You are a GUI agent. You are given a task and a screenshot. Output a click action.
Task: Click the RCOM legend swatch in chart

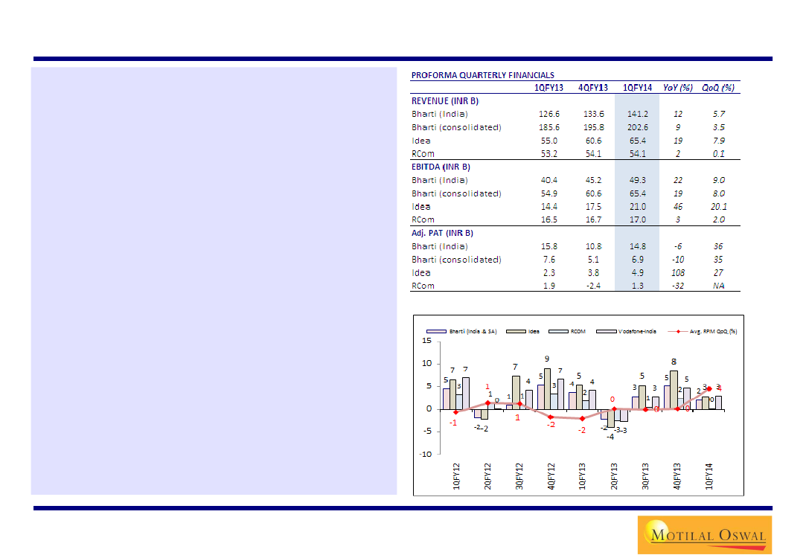tap(558, 330)
